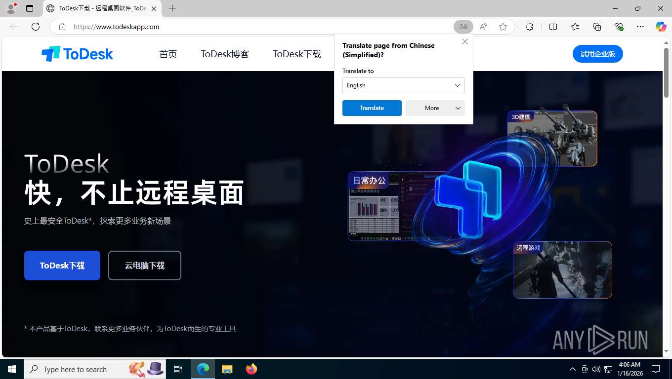672x379 pixels.
Task: Click the blue ToDesk下载 button
Action: pos(62,265)
